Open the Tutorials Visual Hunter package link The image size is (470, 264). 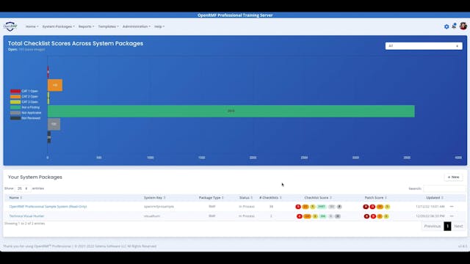pyautogui.click(x=26, y=216)
